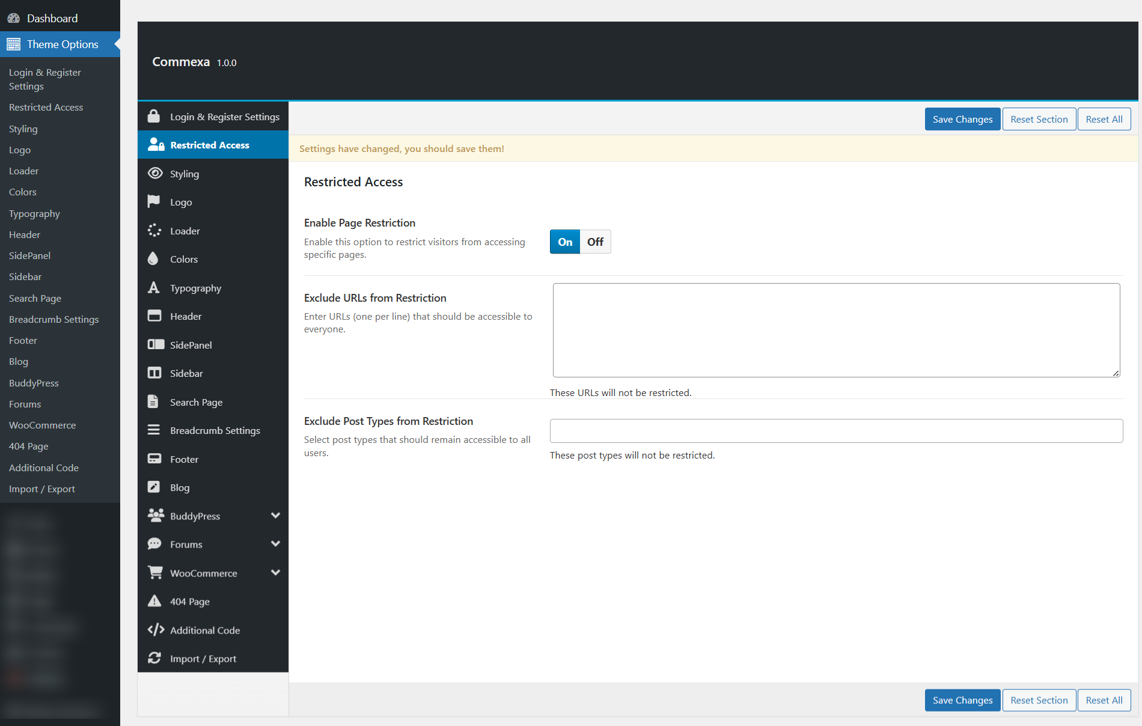The image size is (1142, 726).
Task: Click the warning triangle icon for 404 Page
Action: coord(154,601)
